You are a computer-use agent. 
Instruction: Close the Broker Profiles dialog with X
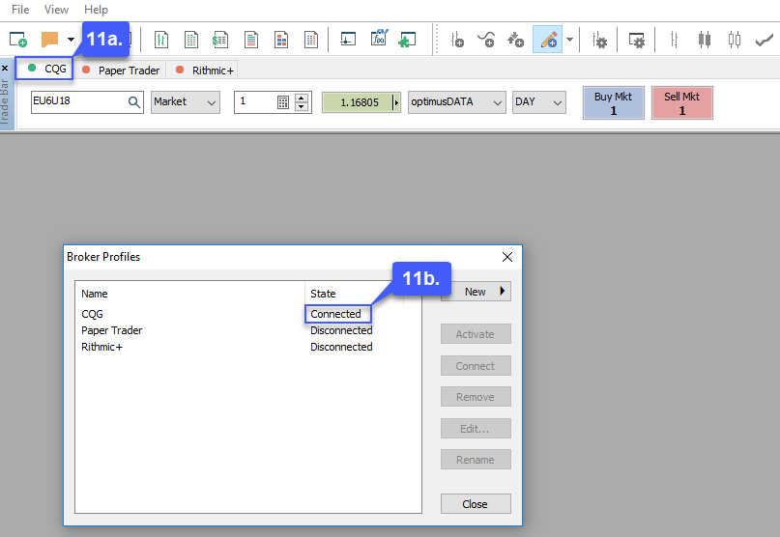(507, 257)
